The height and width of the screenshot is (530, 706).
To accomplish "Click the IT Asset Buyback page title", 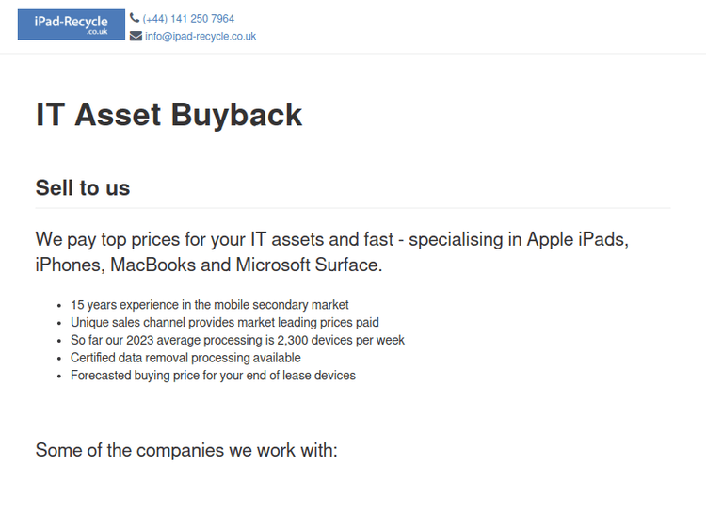I will tap(169, 115).
